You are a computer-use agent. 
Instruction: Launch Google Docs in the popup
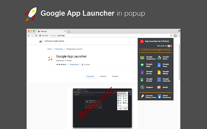(163, 65)
